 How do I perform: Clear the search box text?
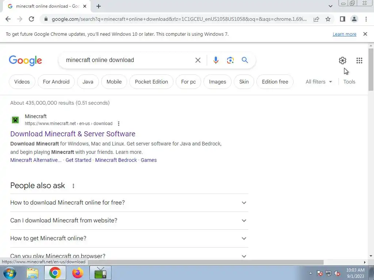click(198, 60)
